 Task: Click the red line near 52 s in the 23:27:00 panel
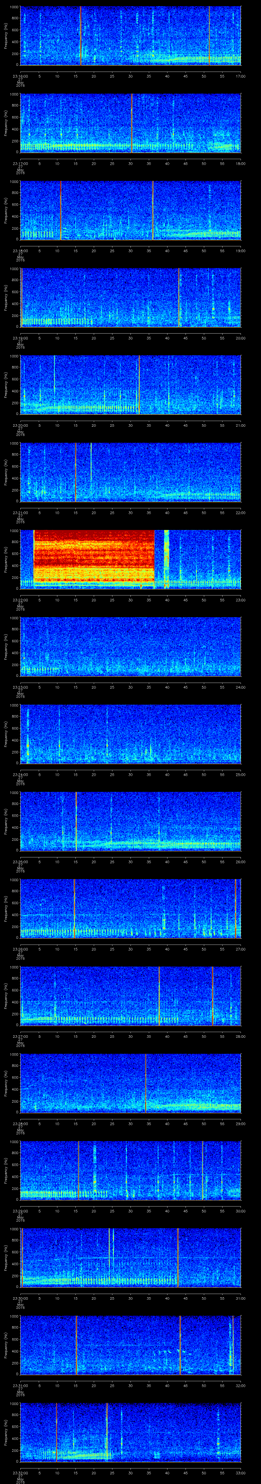pos(212,995)
